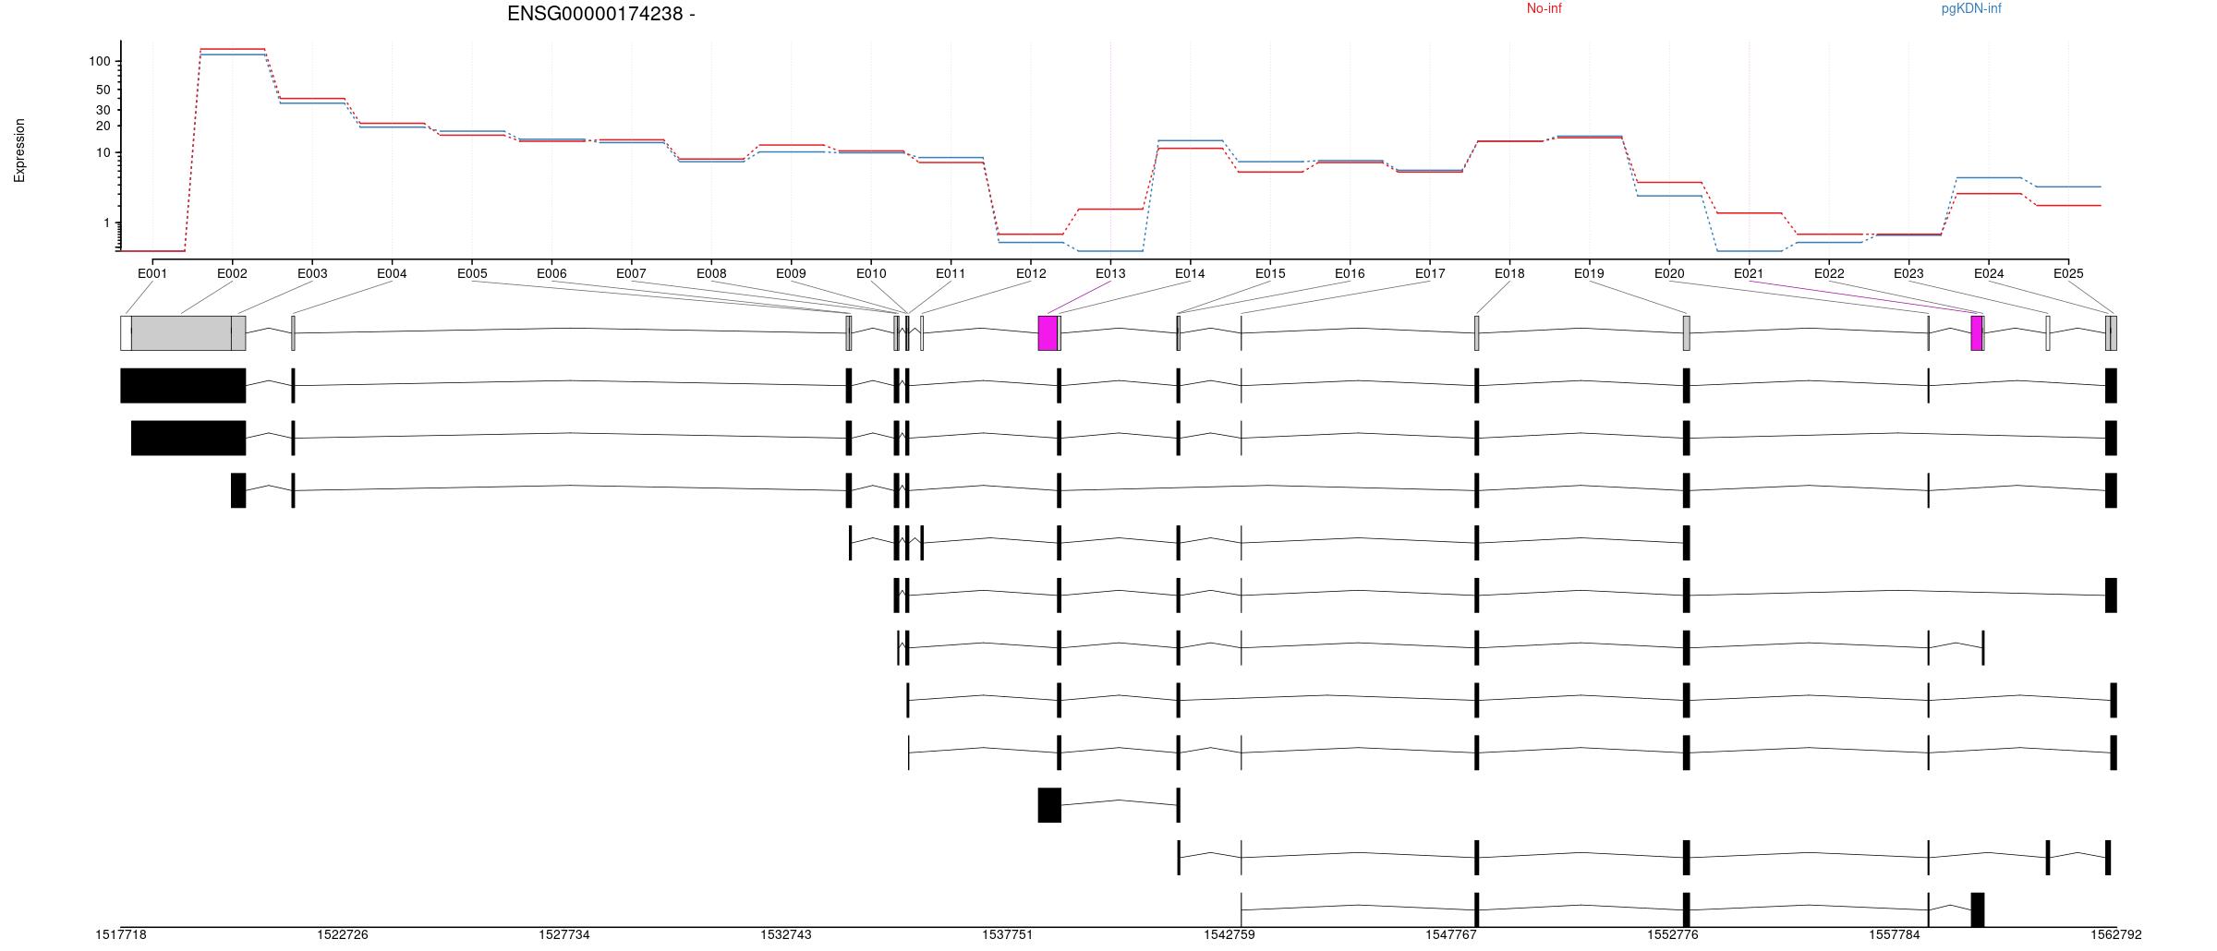Click the y-axis tick value 100

[x=99, y=62]
